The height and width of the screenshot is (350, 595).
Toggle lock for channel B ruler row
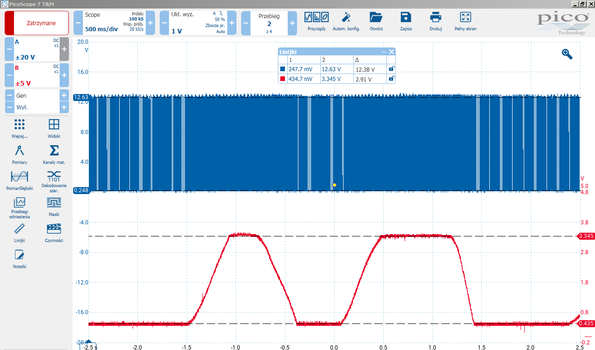(392, 79)
